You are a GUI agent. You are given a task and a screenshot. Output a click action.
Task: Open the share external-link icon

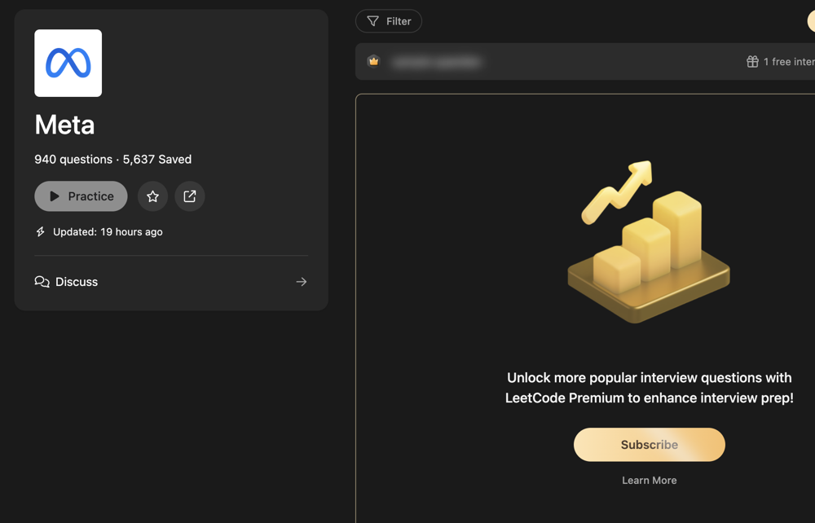click(x=190, y=196)
